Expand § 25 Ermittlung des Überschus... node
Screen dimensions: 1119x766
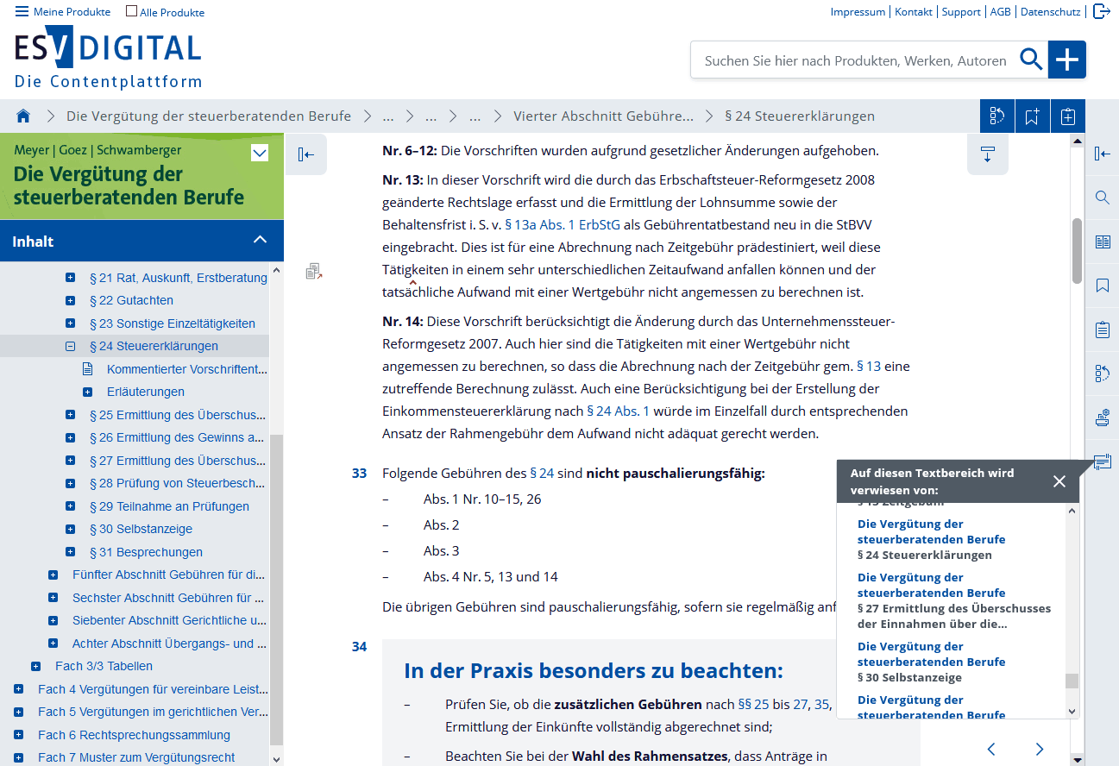click(70, 415)
